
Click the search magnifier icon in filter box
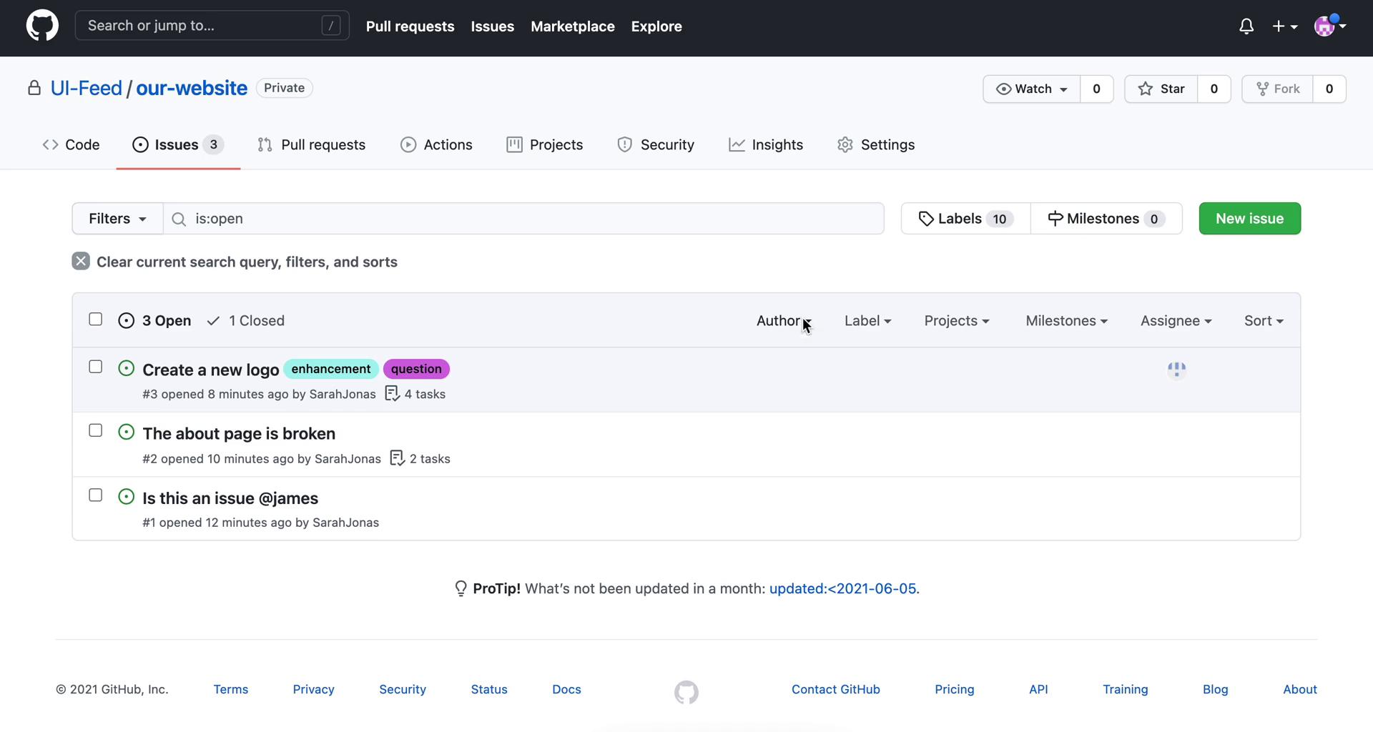point(179,219)
